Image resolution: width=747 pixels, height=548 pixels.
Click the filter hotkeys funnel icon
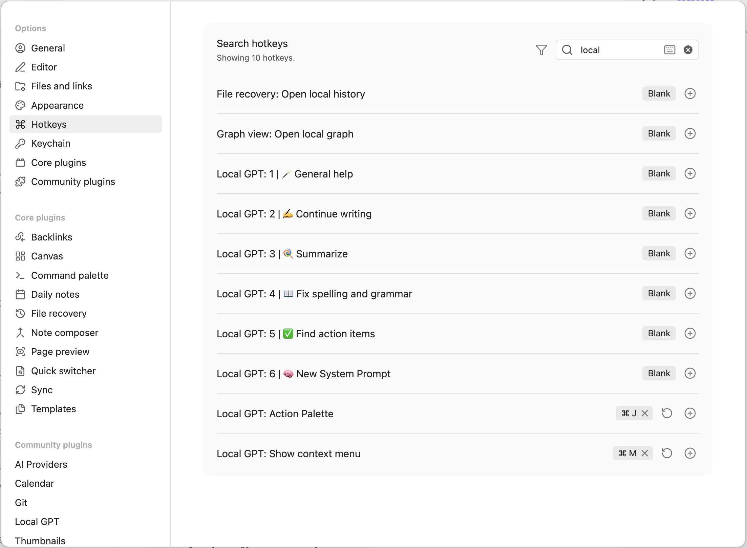[x=541, y=50]
